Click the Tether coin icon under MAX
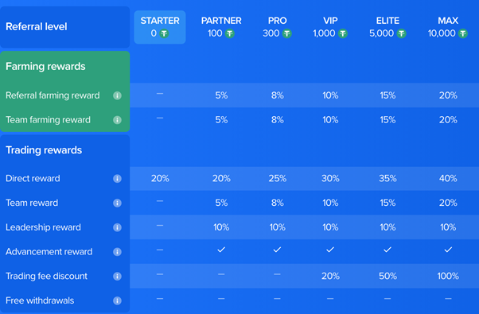 click(x=463, y=33)
